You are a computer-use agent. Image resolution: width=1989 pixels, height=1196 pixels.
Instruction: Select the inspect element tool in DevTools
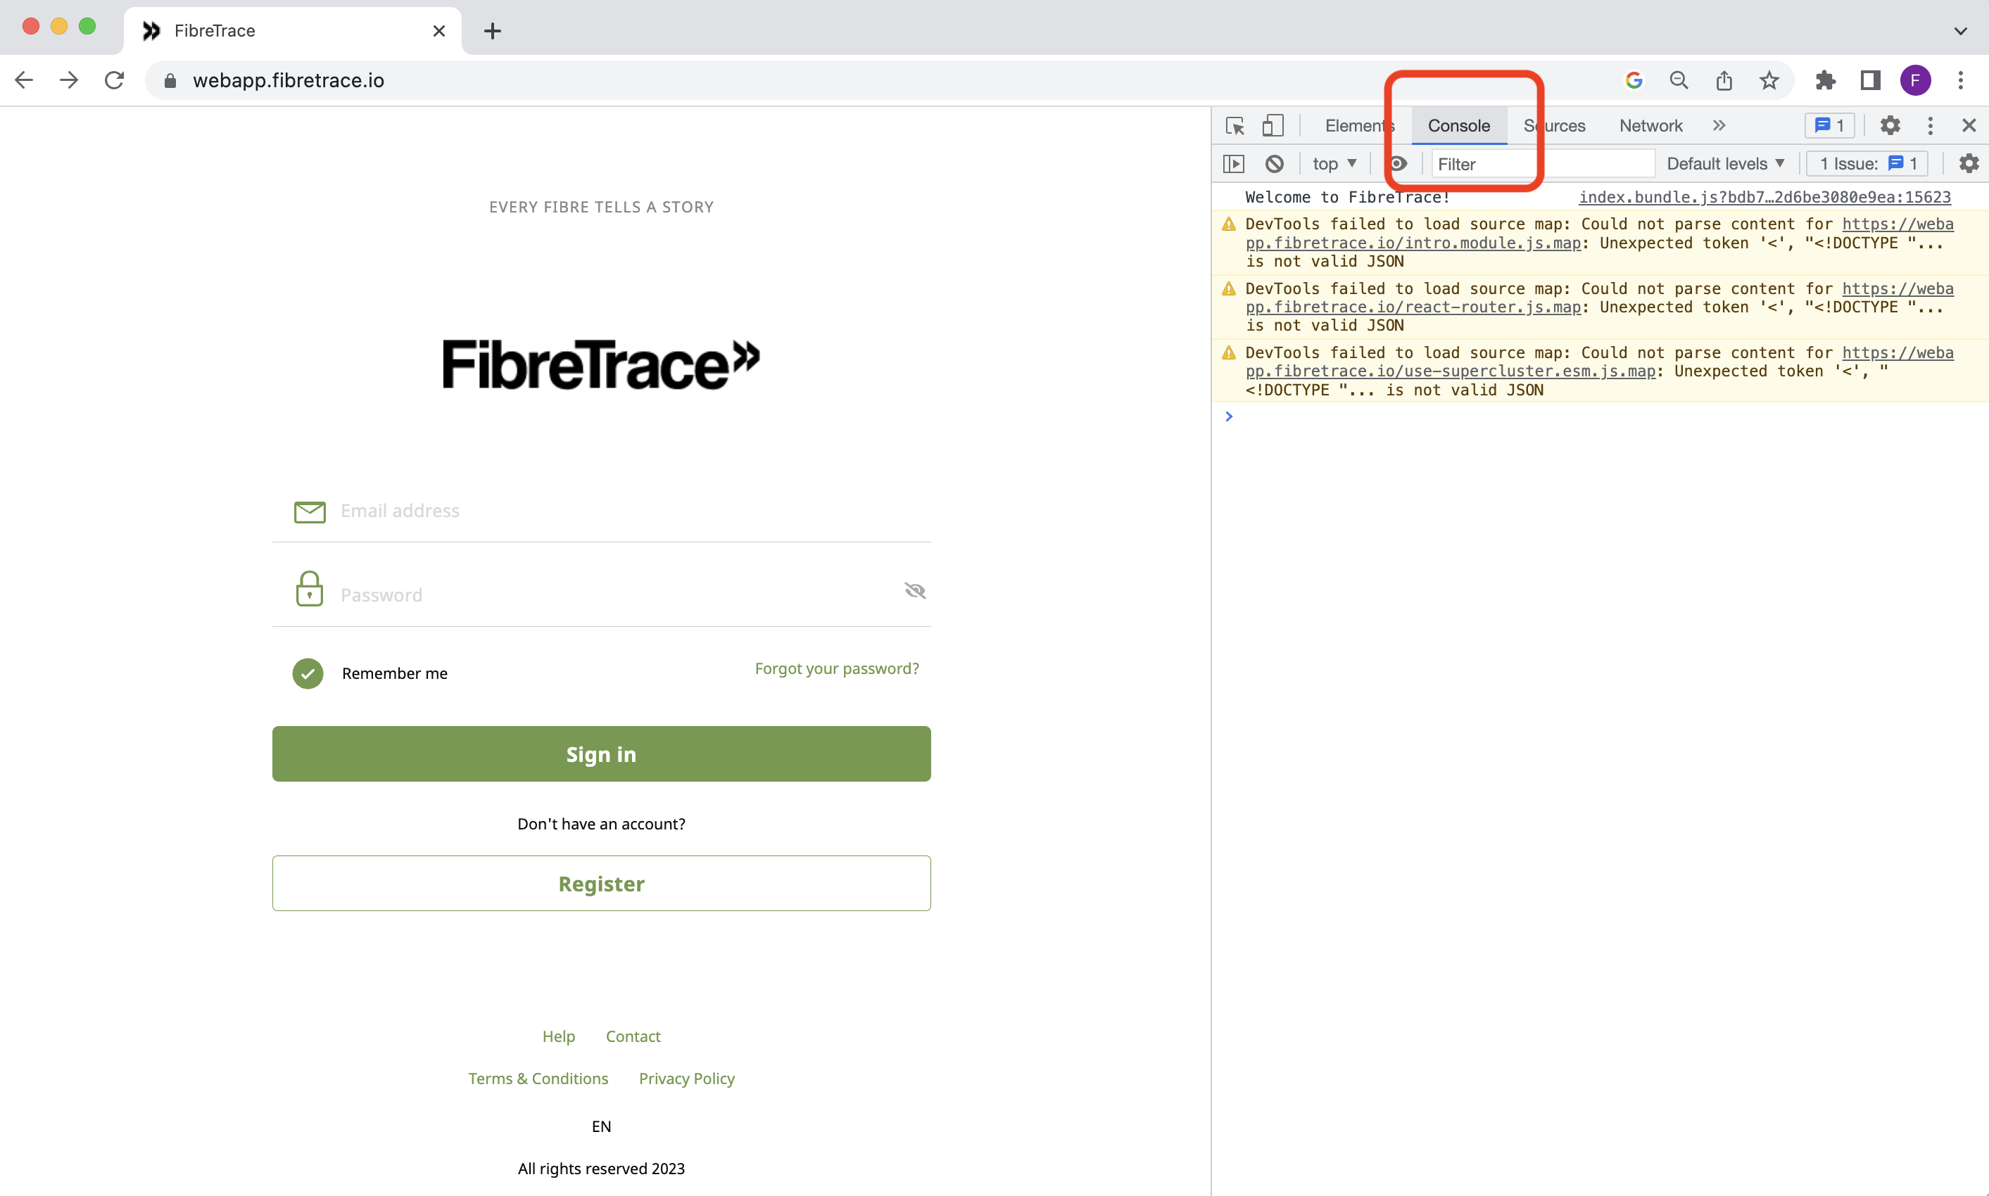1235,125
